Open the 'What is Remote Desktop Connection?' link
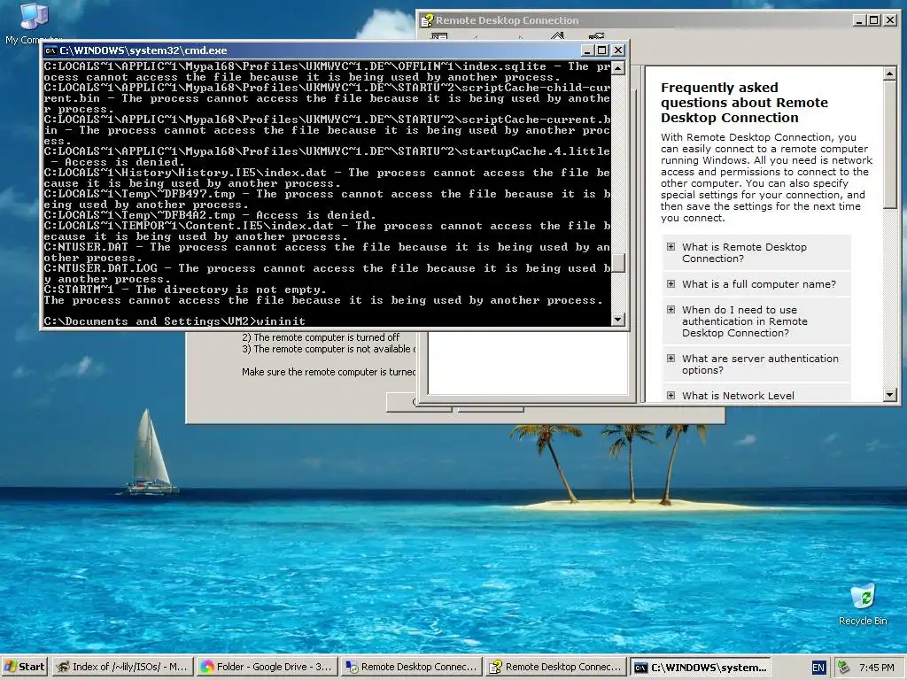The width and height of the screenshot is (907, 680). (x=744, y=252)
